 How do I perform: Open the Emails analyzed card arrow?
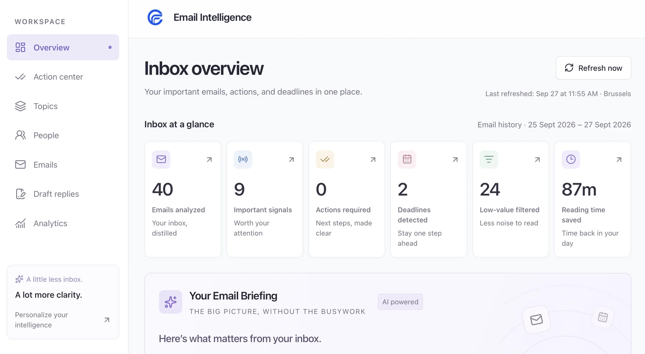coord(209,159)
